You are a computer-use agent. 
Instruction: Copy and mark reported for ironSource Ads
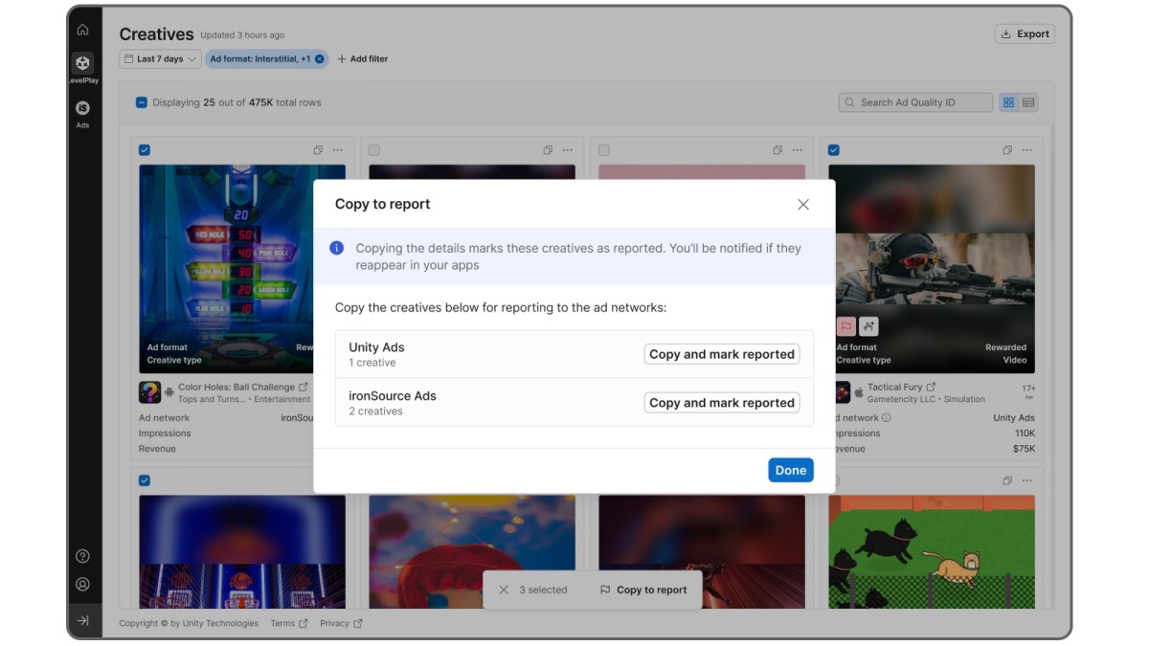[722, 403]
